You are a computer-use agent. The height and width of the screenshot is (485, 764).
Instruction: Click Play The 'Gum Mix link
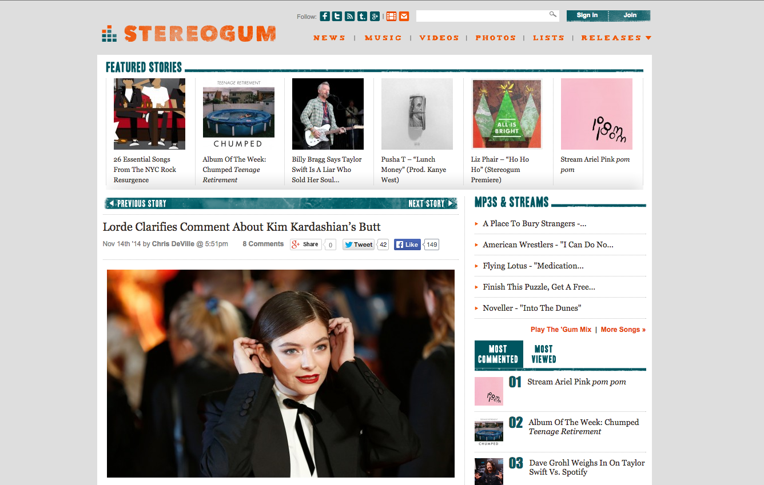pos(561,330)
